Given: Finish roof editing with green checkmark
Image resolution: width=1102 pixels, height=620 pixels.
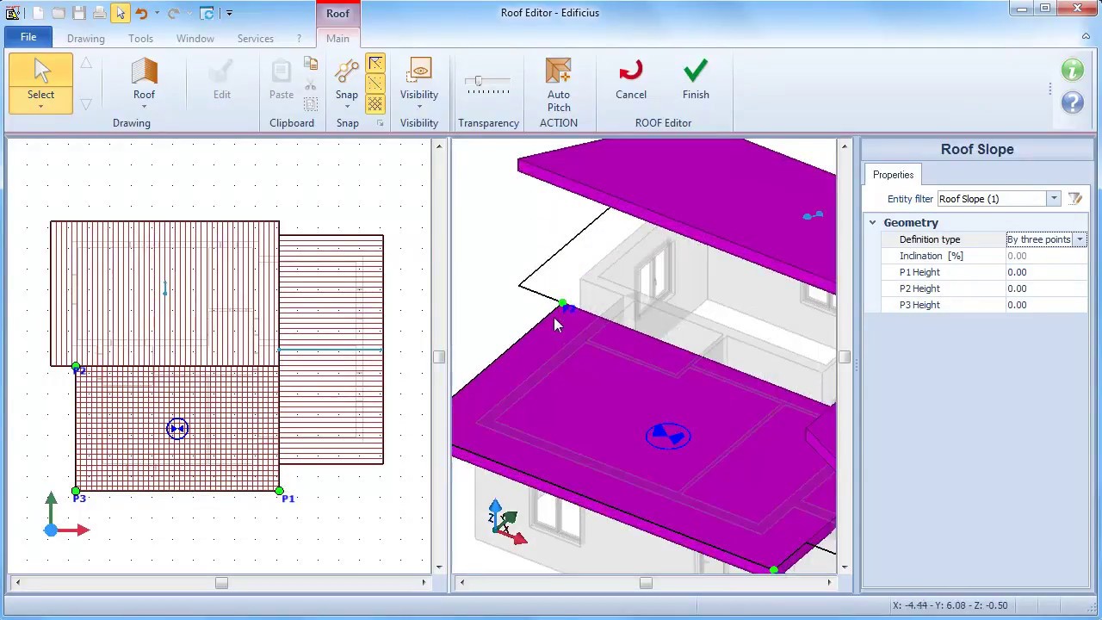Looking at the screenshot, I should pyautogui.click(x=696, y=79).
